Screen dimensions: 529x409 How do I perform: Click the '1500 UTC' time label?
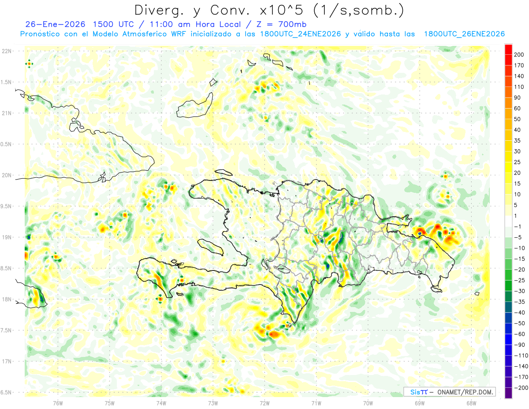pyautogui.click(x=113, y=24)
